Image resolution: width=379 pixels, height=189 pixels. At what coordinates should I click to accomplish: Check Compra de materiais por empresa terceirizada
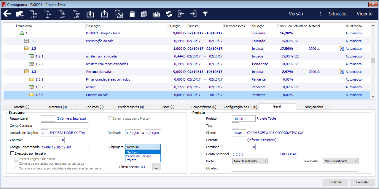tap(17, 164)
